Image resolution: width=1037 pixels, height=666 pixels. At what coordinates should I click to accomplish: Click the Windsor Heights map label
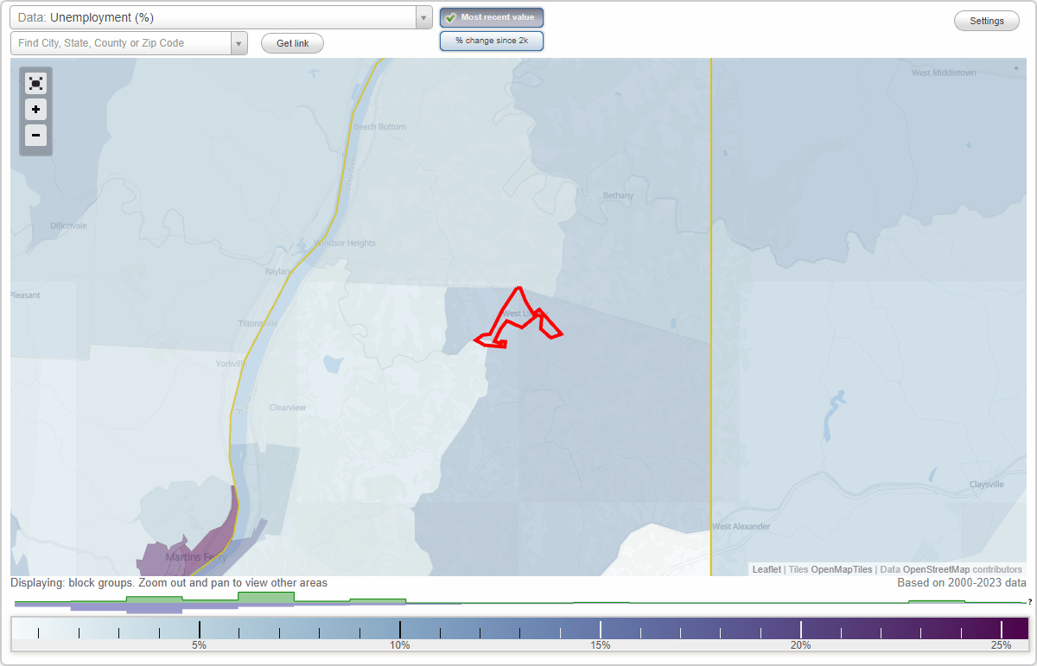[x=345, y=243]
